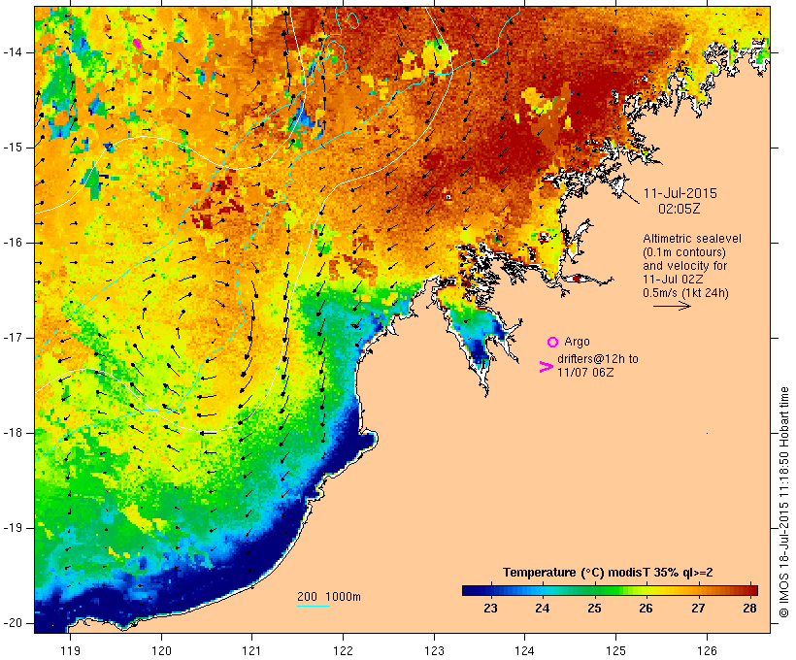The image size is (796, 660).
Task: Click the longitude axis label '126'
Action: (707, 650)
